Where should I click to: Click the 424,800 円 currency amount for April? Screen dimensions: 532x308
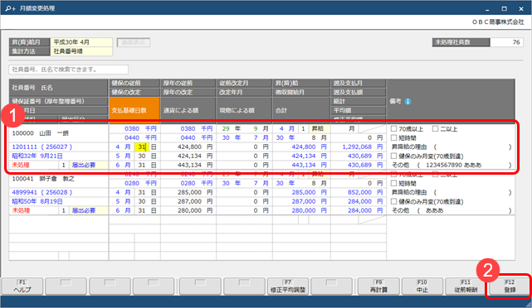click(x=188, y=147)
